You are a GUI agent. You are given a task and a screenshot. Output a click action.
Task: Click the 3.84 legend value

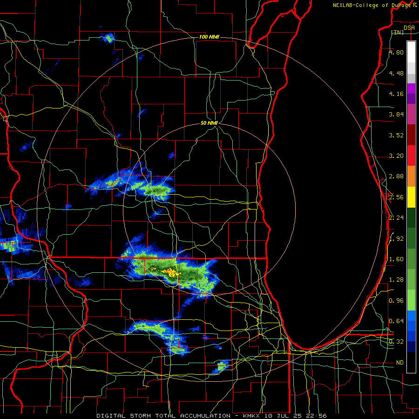[x=396, y=115]
